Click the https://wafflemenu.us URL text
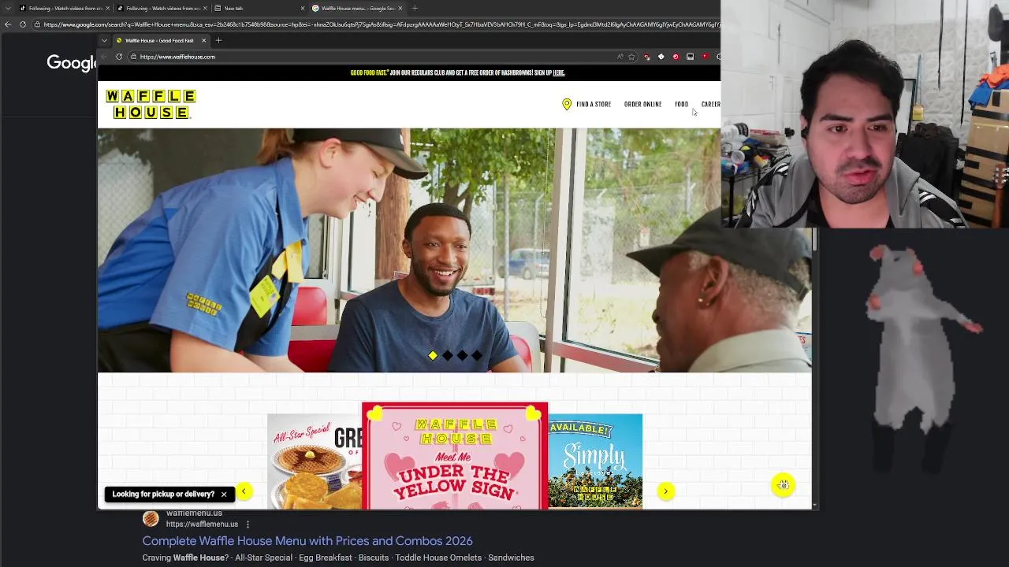The image size is (1009, 567). 202,524
